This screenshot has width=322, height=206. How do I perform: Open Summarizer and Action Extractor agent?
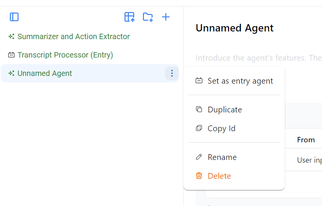[x=73, y=37]
